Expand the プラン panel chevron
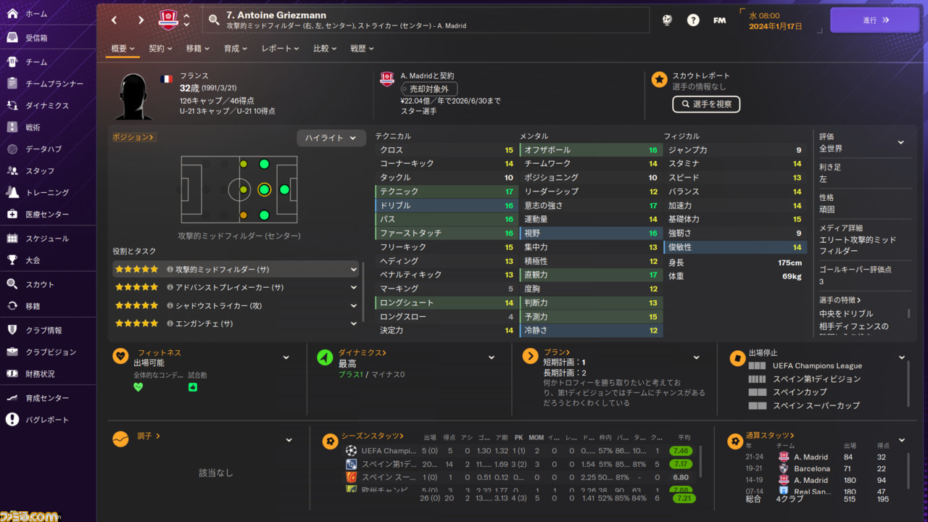Screen dimensions: 928x522 click(x=696, y=357)
